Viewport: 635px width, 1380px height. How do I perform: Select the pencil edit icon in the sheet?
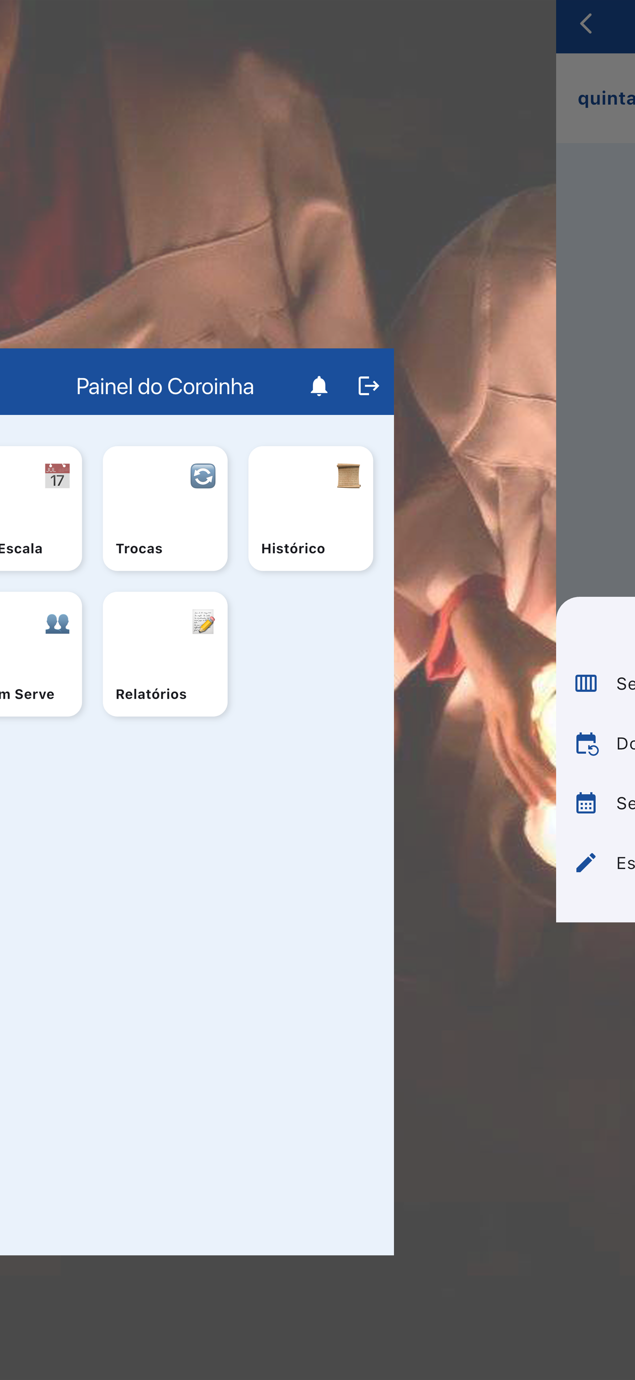(586, 862)
